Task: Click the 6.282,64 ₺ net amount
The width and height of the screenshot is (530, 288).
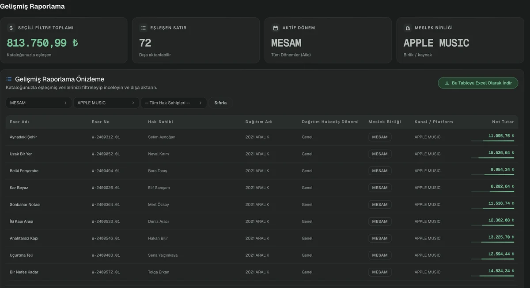Action: coord(503,187)
